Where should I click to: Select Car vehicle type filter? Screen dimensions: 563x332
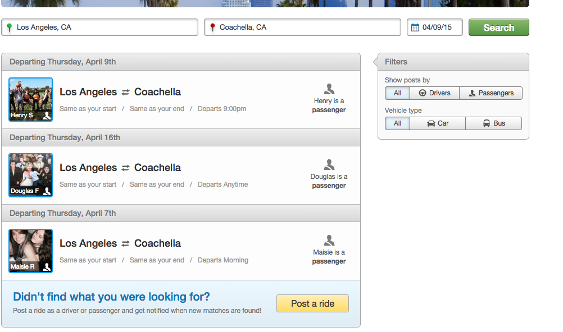438,123
